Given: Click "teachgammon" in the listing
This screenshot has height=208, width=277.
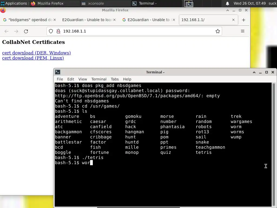Looking at the screenshot, I should [x=210, y=147].
